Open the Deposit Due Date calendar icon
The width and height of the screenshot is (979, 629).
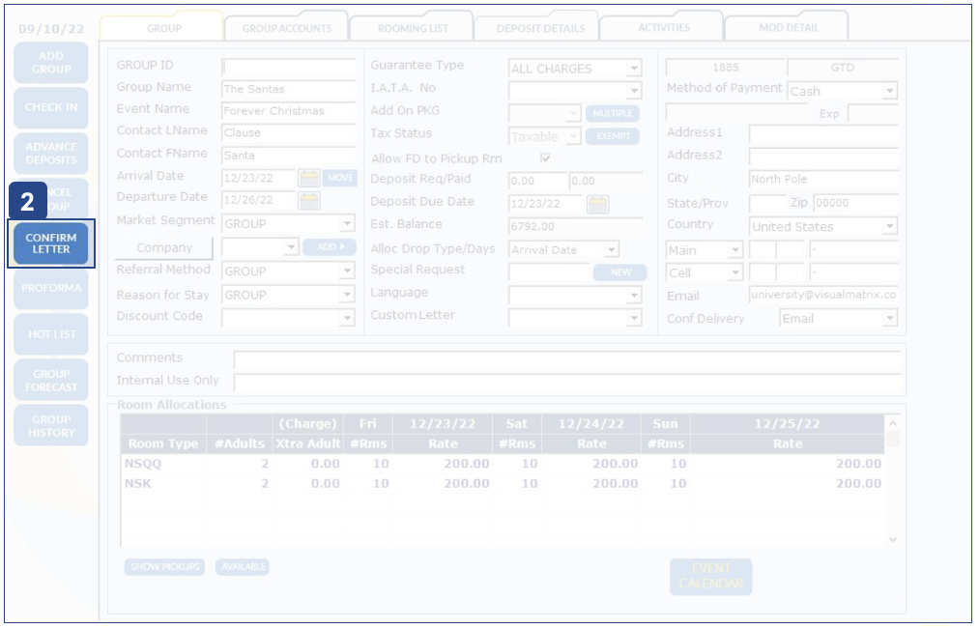coord(598,204)
